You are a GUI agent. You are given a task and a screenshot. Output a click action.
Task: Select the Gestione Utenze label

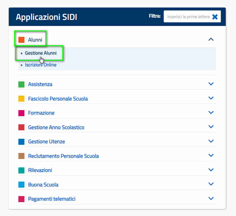pyautogui.click(x=46, y=141)
